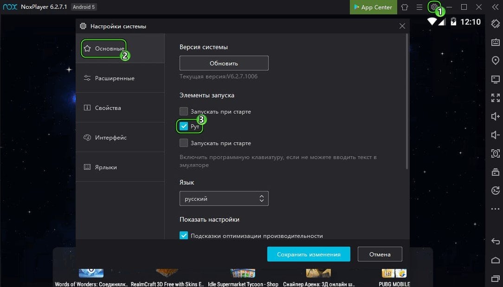Screen dimensions: 503x287
Task: Click the Android 5 version badge
Action: [x=84, y=7]
